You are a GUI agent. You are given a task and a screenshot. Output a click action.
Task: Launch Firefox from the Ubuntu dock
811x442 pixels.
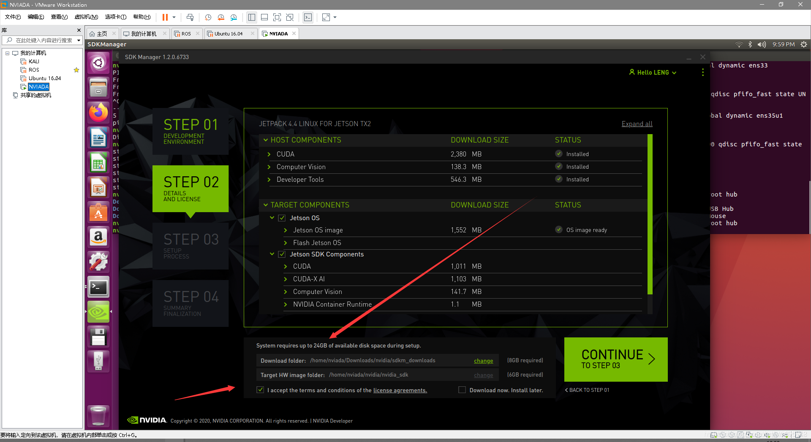click(98, 113)
